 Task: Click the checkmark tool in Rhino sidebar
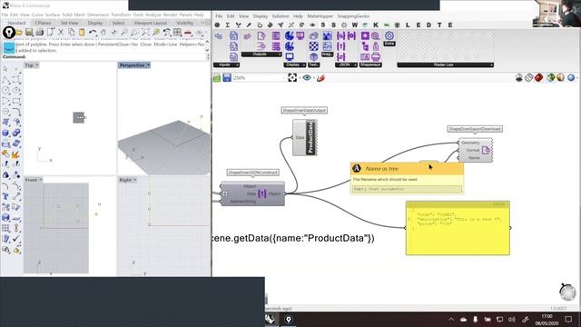click(x=16, y=239)
